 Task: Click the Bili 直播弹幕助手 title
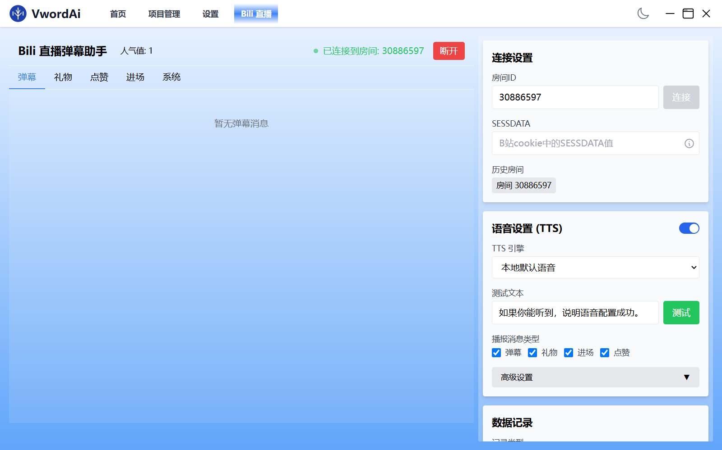point(62,51)
